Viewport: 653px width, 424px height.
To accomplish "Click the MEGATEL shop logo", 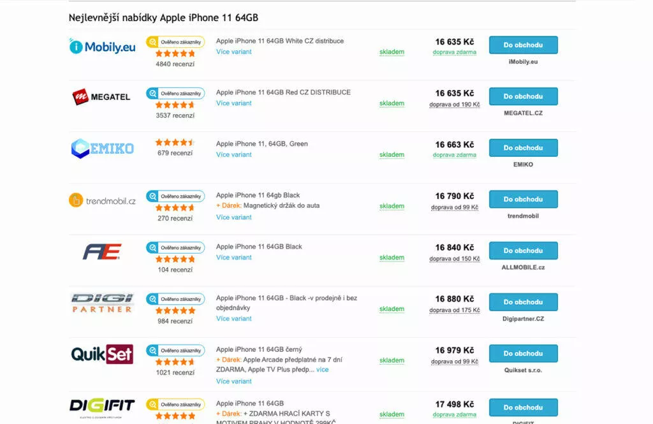I will point(102,97).
